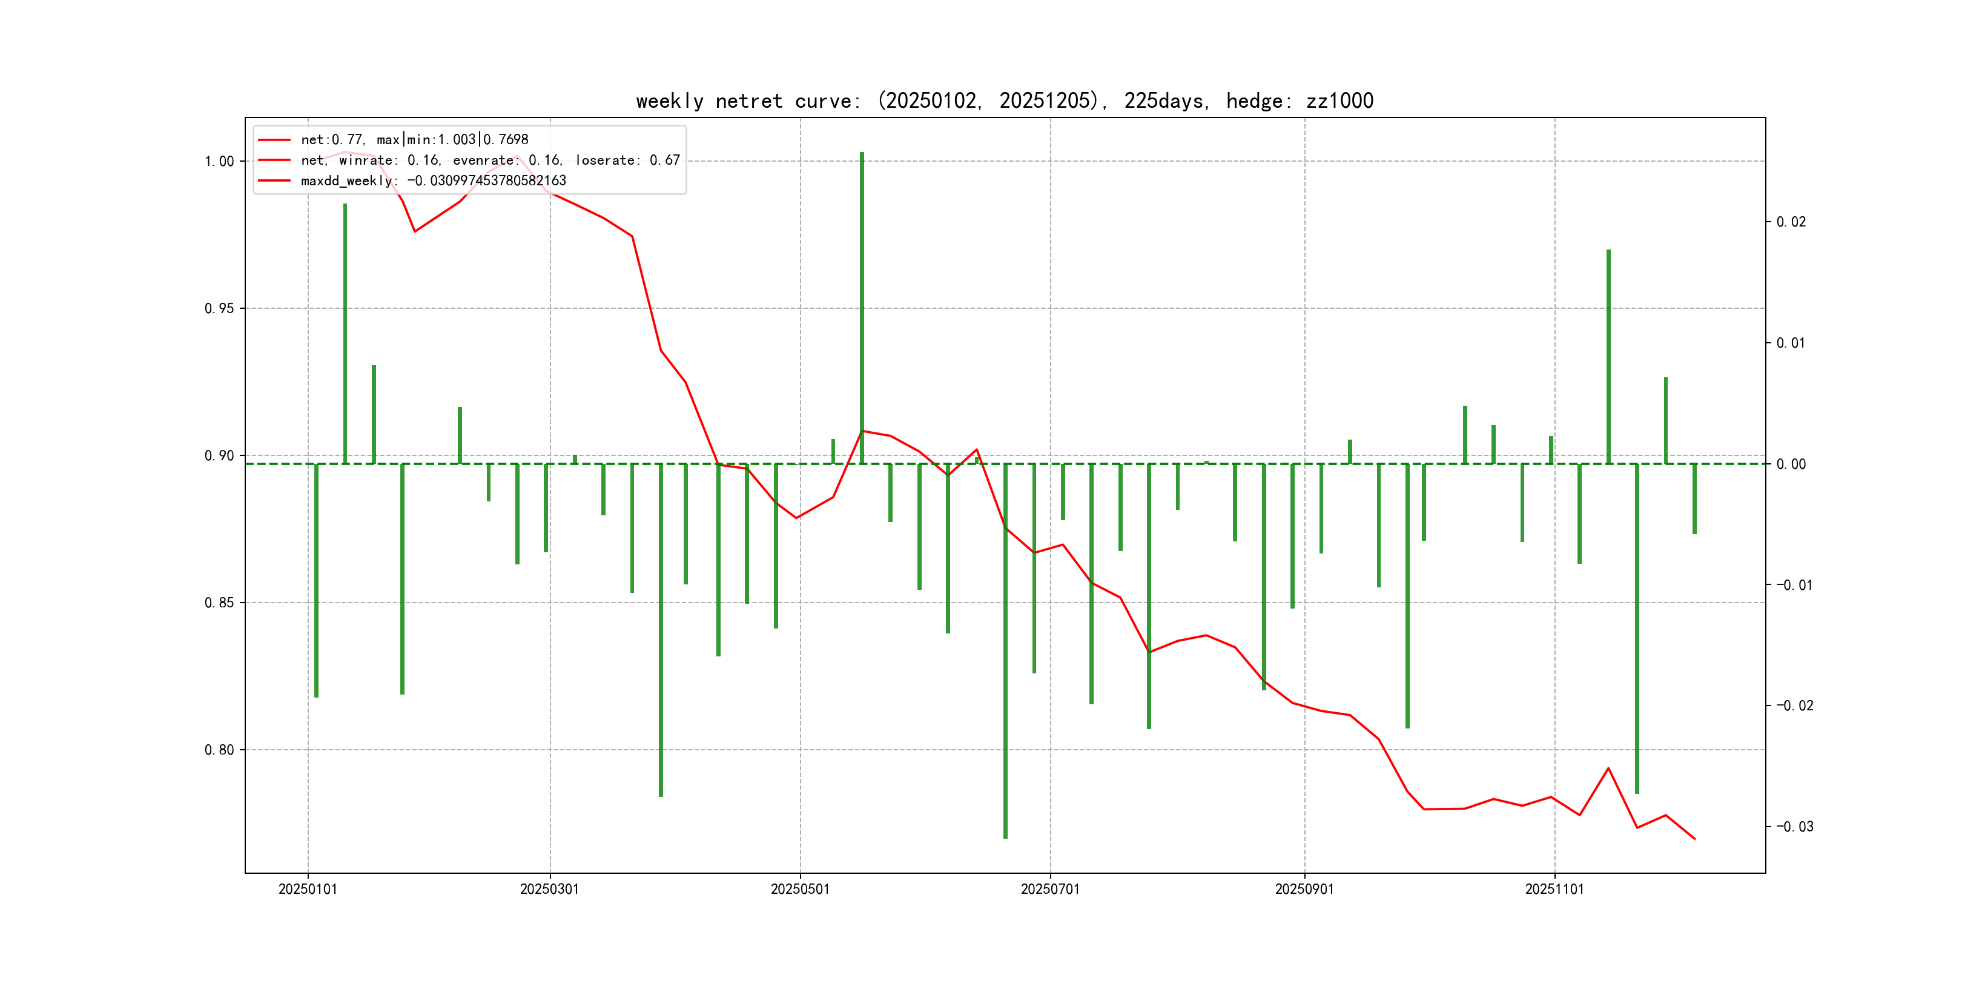
Task: Click the maxdd_weekly legend entry
Action: click(x=432, y=180)
